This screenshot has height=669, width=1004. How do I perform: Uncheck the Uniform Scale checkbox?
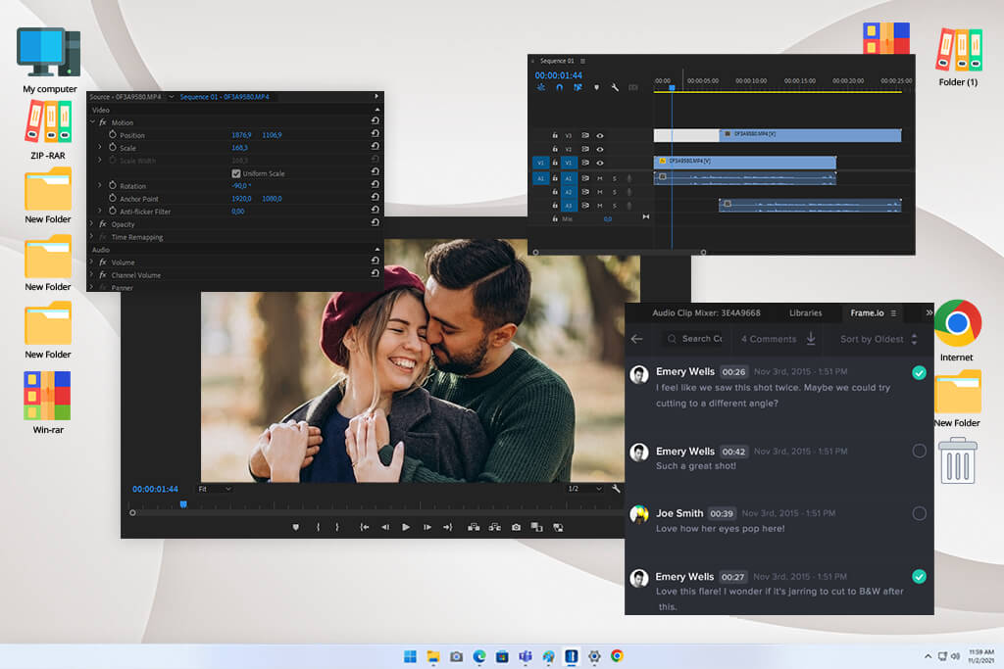(236, 173)
